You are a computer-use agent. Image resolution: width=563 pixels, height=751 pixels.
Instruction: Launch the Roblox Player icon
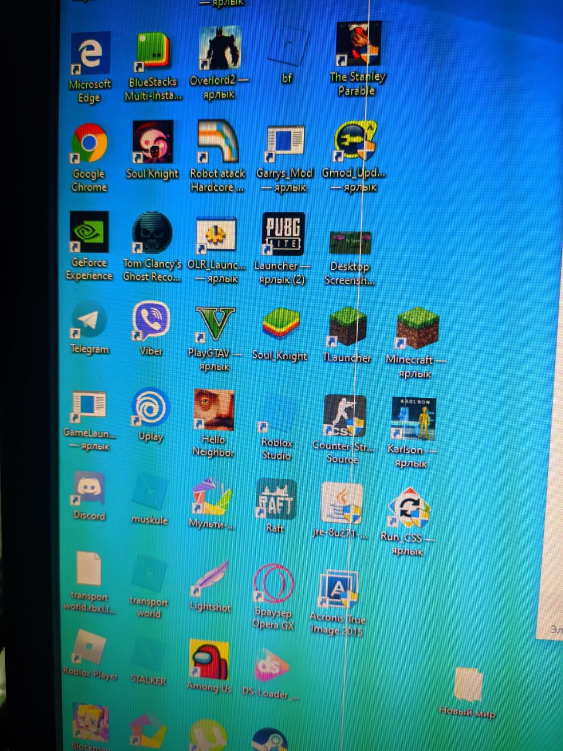(89, 647)
